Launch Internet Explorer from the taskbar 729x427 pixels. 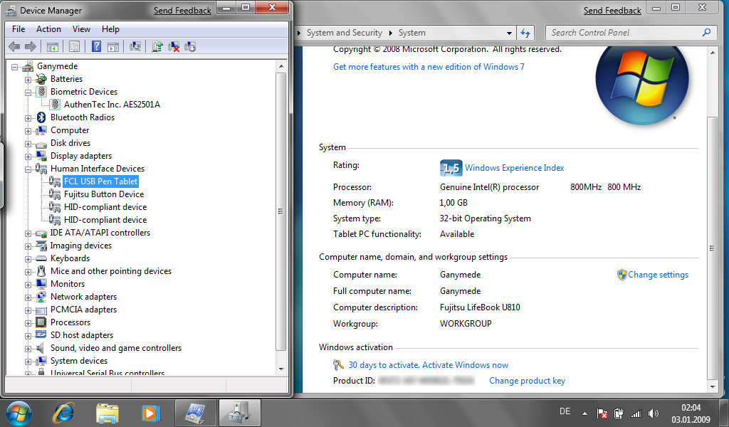click(x=63, y=413)
